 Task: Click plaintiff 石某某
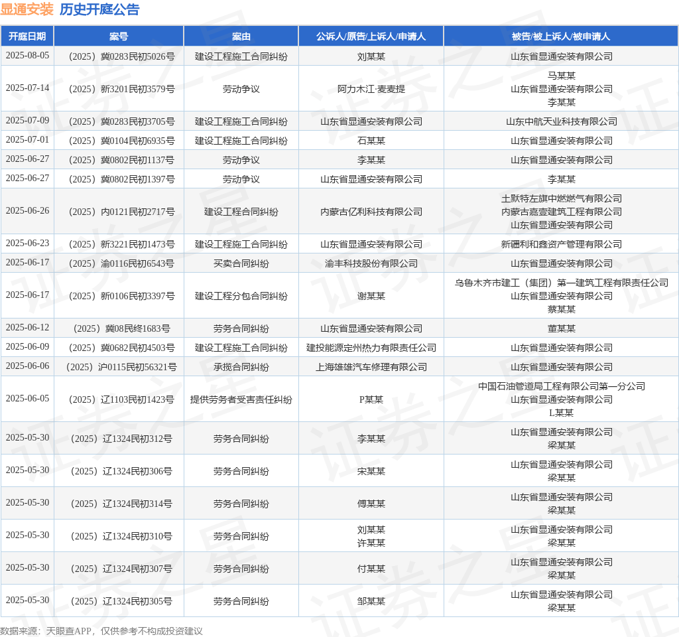click(371, 141)
